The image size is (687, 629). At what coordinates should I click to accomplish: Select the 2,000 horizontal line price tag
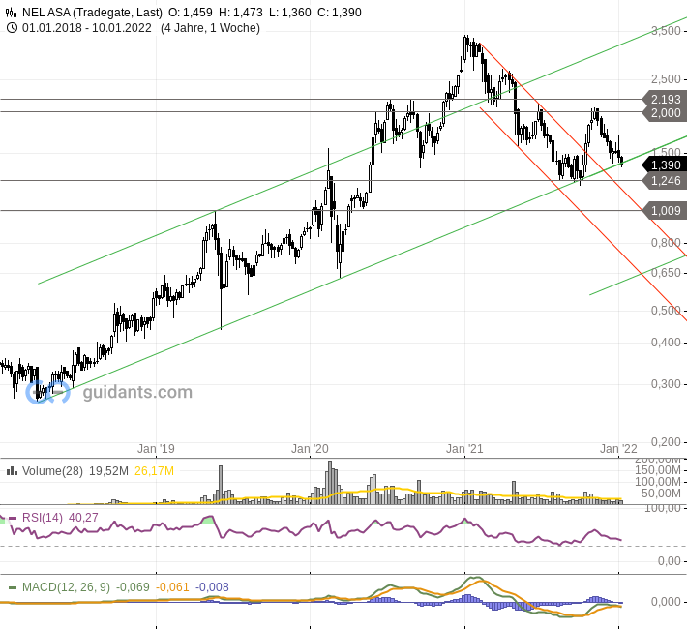664,113
